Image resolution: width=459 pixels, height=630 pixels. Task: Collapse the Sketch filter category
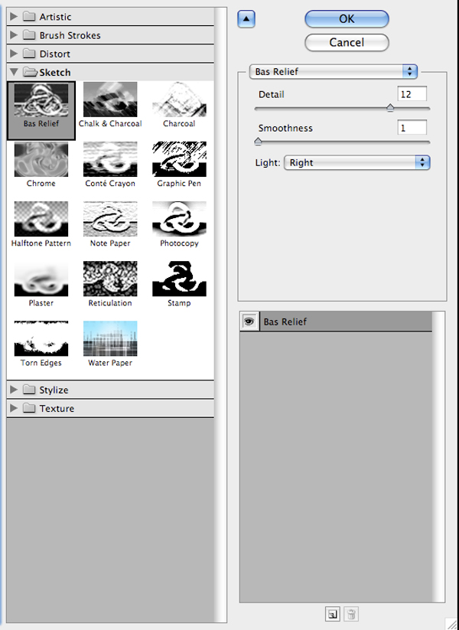point(14,72)
